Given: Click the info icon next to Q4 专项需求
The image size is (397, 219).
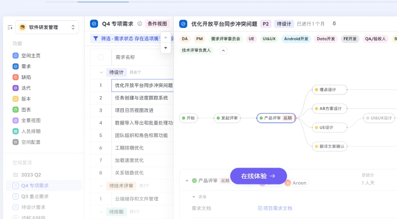Looking at the screenshot, I should point(140,24).
